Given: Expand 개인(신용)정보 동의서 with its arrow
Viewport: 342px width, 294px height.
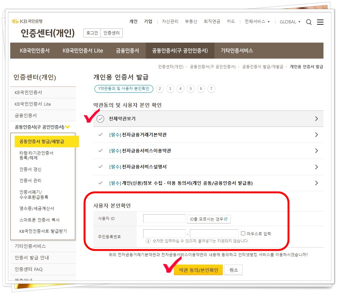Looking at the screenshot, I should click(x=316, y=183).
